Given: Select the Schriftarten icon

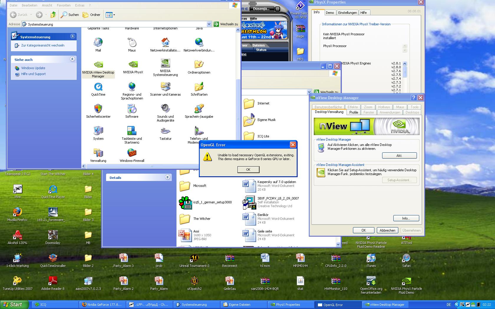Looking at the screenshot, I should [199, 89].
